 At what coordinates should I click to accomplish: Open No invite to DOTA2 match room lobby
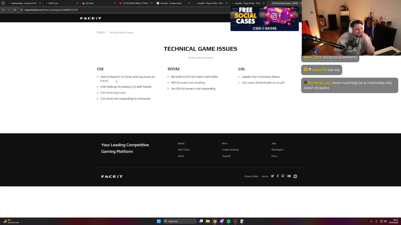point(194,77)
